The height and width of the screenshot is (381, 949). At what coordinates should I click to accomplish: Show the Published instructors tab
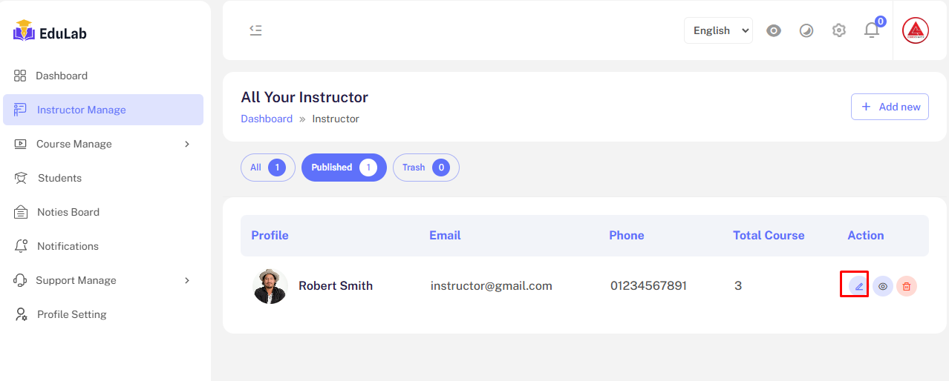(344, 168)
